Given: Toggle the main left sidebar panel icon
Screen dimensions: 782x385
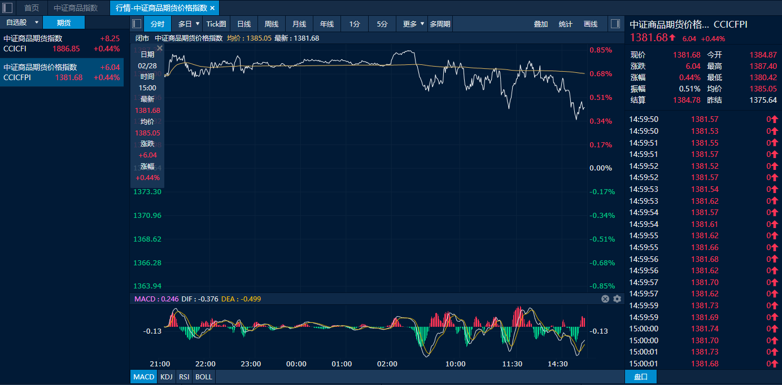Looking at the screenshot, I should coord(8,8).
